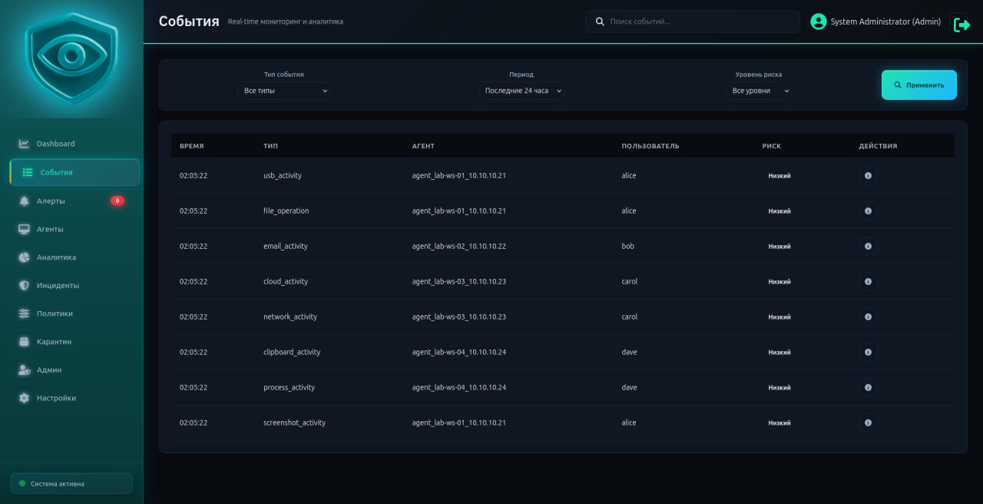Viewport: 983px width, 504px height.
Task: Show info for the cloud_activity event
Action: 868,282
